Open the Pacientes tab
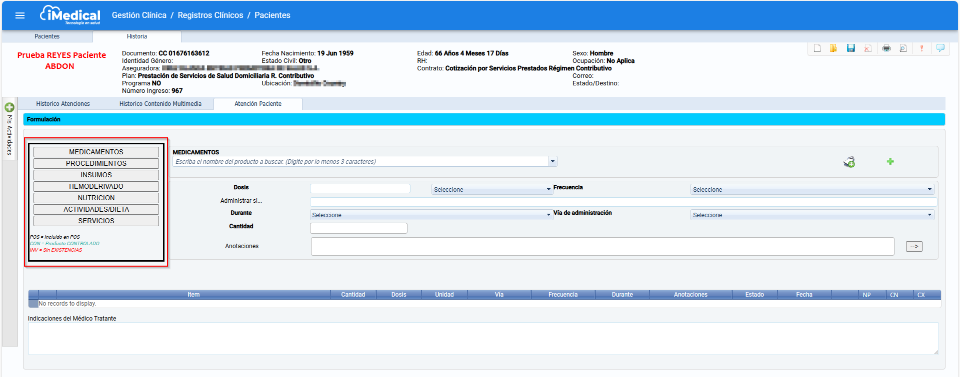Image resolution: width=960 pixels, height=377 pixels. click(47, 36)
